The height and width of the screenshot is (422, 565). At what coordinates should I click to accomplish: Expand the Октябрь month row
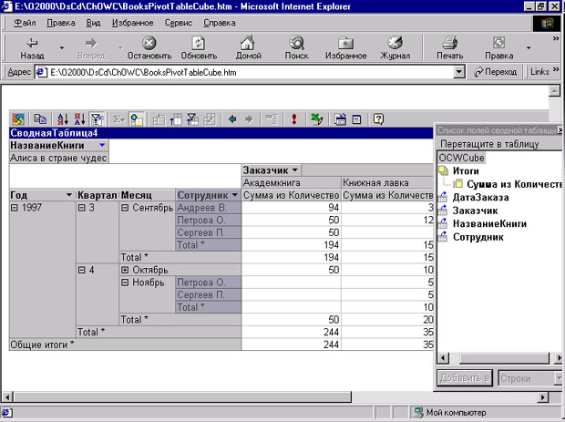click(x=125, y=270)
